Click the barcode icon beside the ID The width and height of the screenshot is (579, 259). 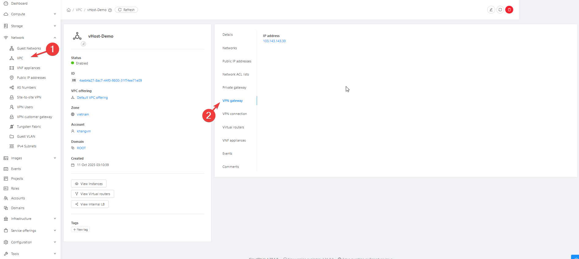click(x=74, y=80)
